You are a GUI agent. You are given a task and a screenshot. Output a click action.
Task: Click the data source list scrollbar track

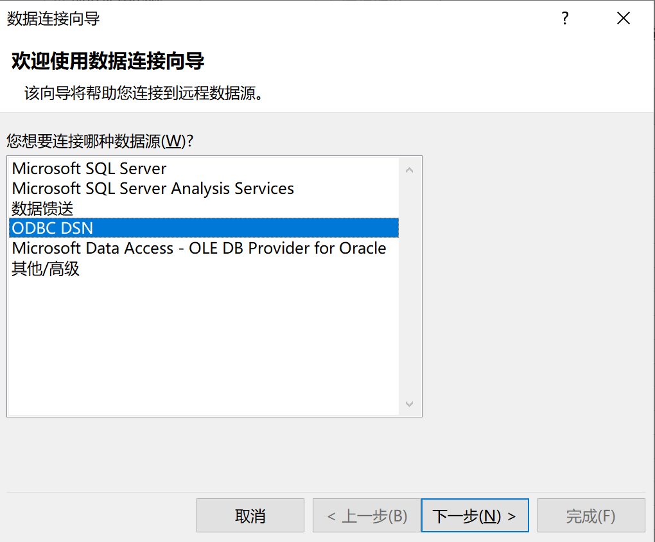coord(410,286)
